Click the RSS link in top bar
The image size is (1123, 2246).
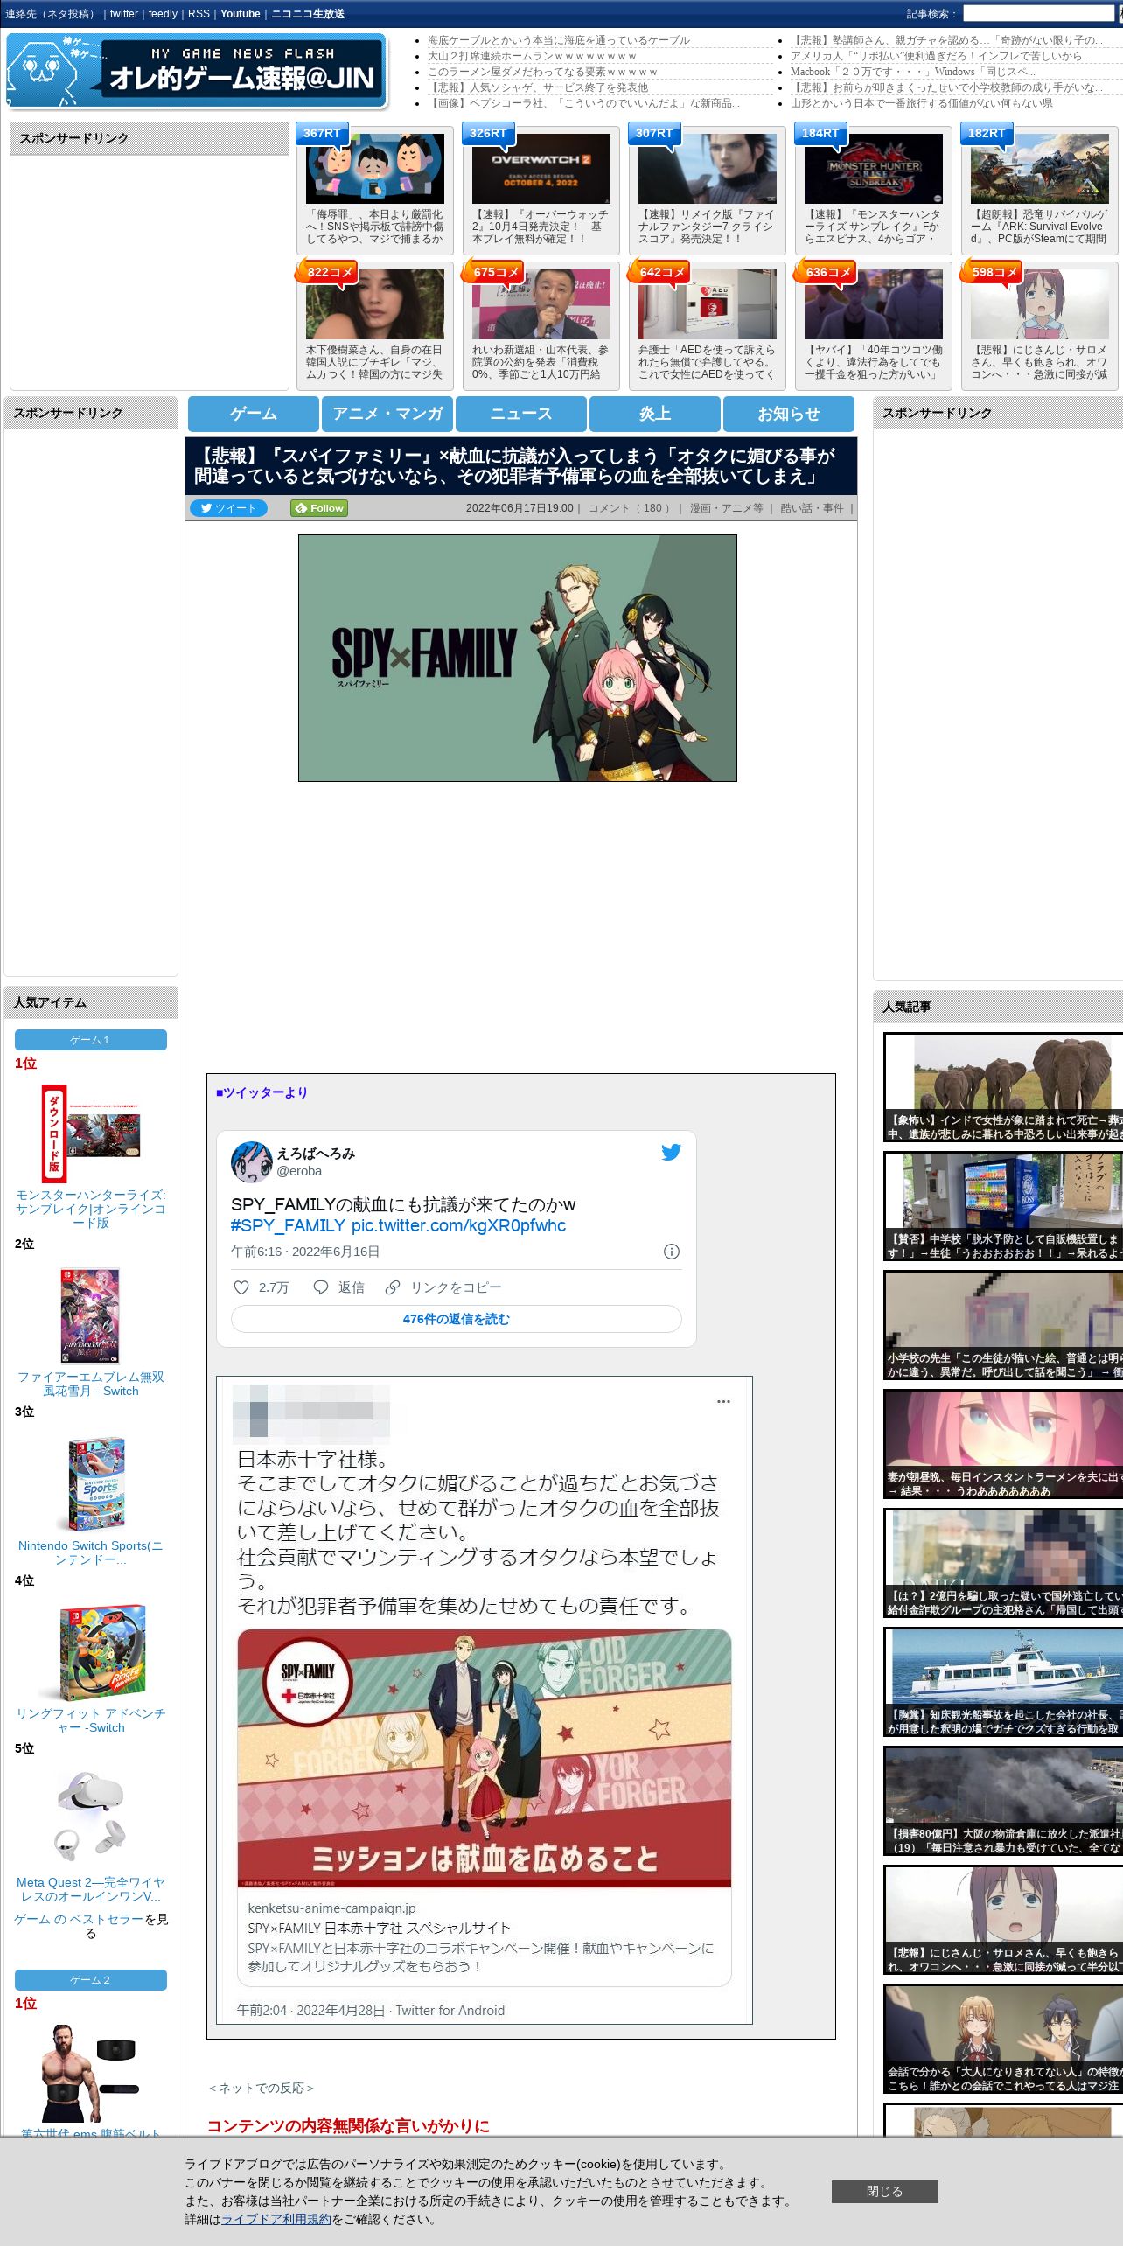click(x=199, y=14)
